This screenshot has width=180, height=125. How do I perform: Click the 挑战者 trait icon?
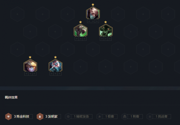(150, 117)
